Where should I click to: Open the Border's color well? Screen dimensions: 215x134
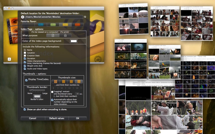point(37,96)
